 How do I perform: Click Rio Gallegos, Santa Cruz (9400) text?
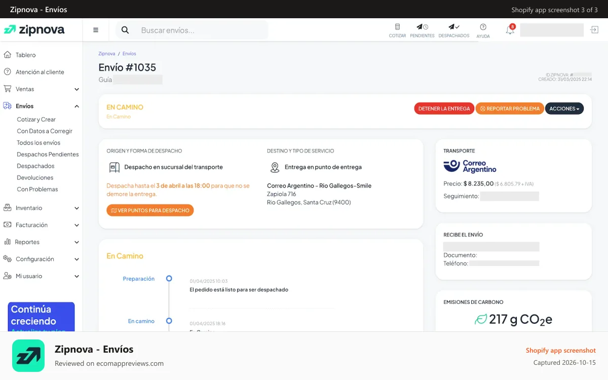point(309,203)
